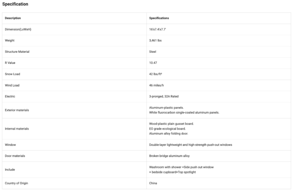294x192 pixels.
Task: Click the Specification heading
Action: pos(15,4)
